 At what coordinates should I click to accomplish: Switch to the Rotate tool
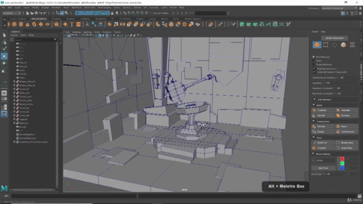(x=4, y=63)
